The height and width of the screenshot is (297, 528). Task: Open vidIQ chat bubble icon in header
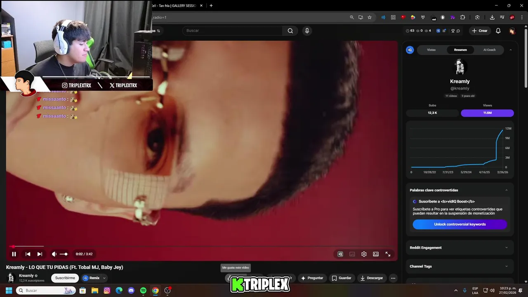coord(458,31)
